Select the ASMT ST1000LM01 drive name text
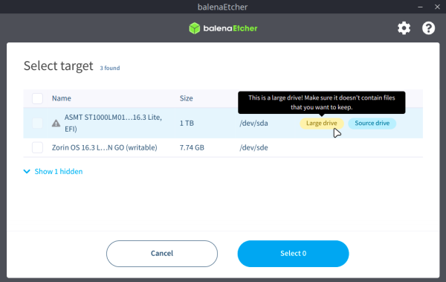This screenshot has height=282, width=446. [113, 123]
